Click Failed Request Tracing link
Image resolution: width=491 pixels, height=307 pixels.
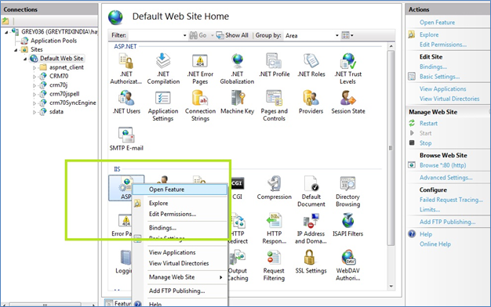click(451, 200)
